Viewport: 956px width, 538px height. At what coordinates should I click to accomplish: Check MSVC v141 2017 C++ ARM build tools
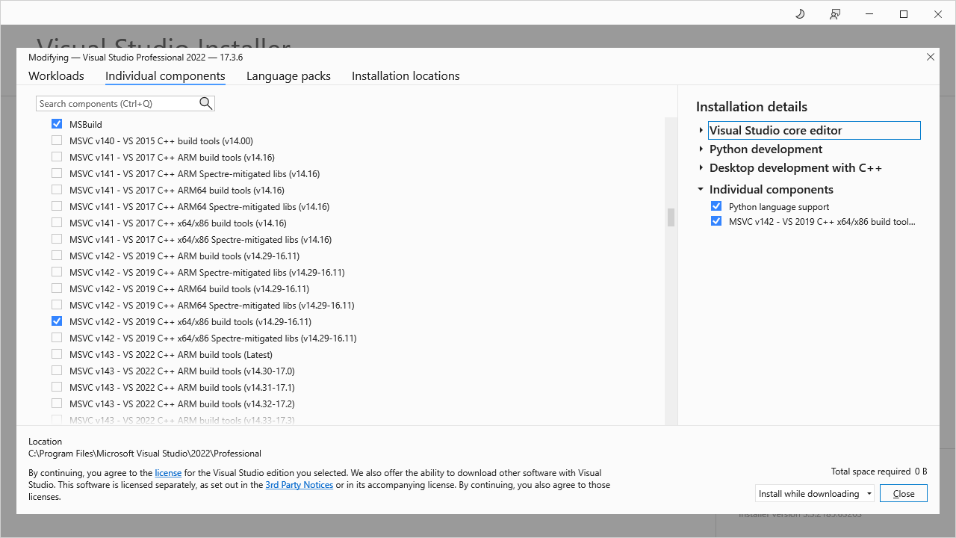(x=57, y=156)
